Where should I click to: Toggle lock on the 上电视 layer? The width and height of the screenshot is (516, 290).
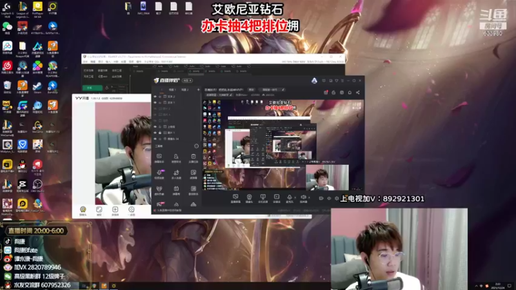coord(160,126)
